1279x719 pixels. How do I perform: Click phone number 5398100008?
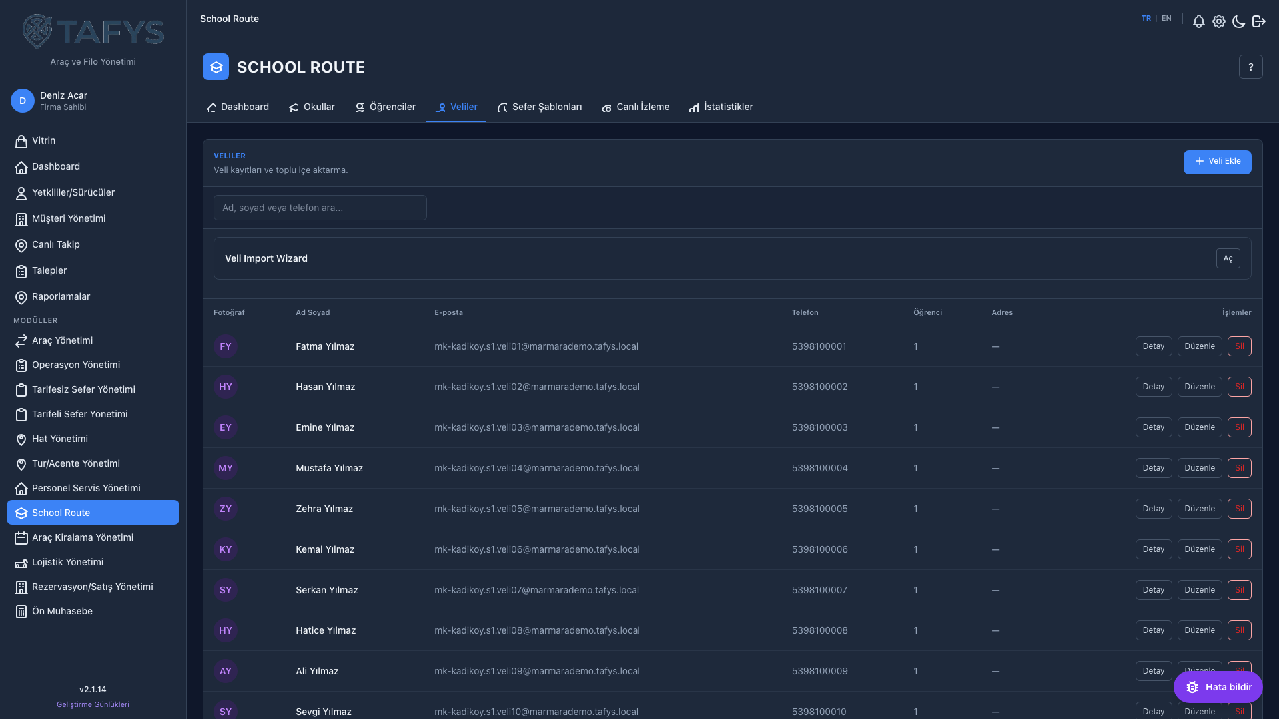(x=819, y=630)
